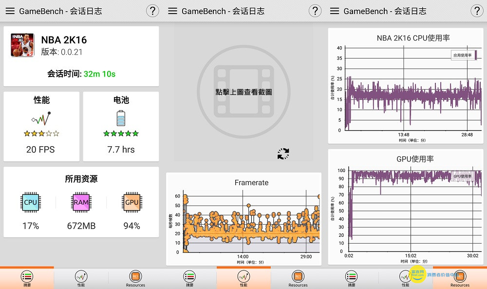This screenshot has width=487, height=289.
Task: Click the GPU使用率 legend box in GPU chart
Action: pyautogui.click(x=464, y=176)
